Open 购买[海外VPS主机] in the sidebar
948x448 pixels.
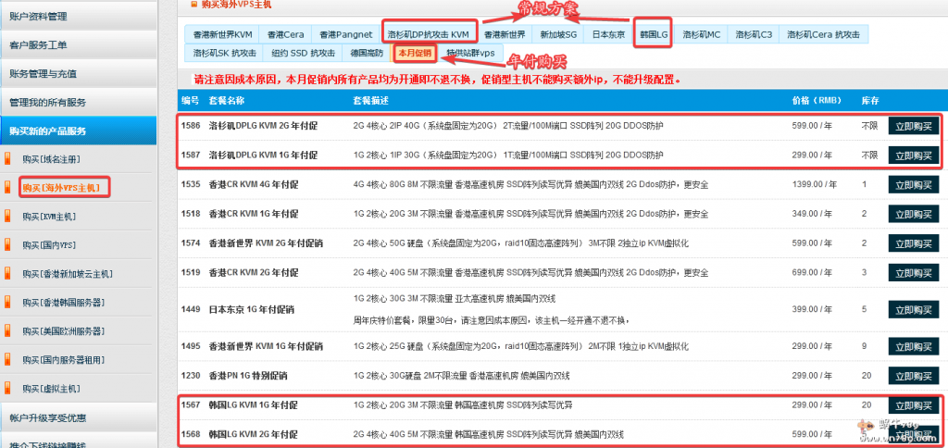tap(62, 188)
